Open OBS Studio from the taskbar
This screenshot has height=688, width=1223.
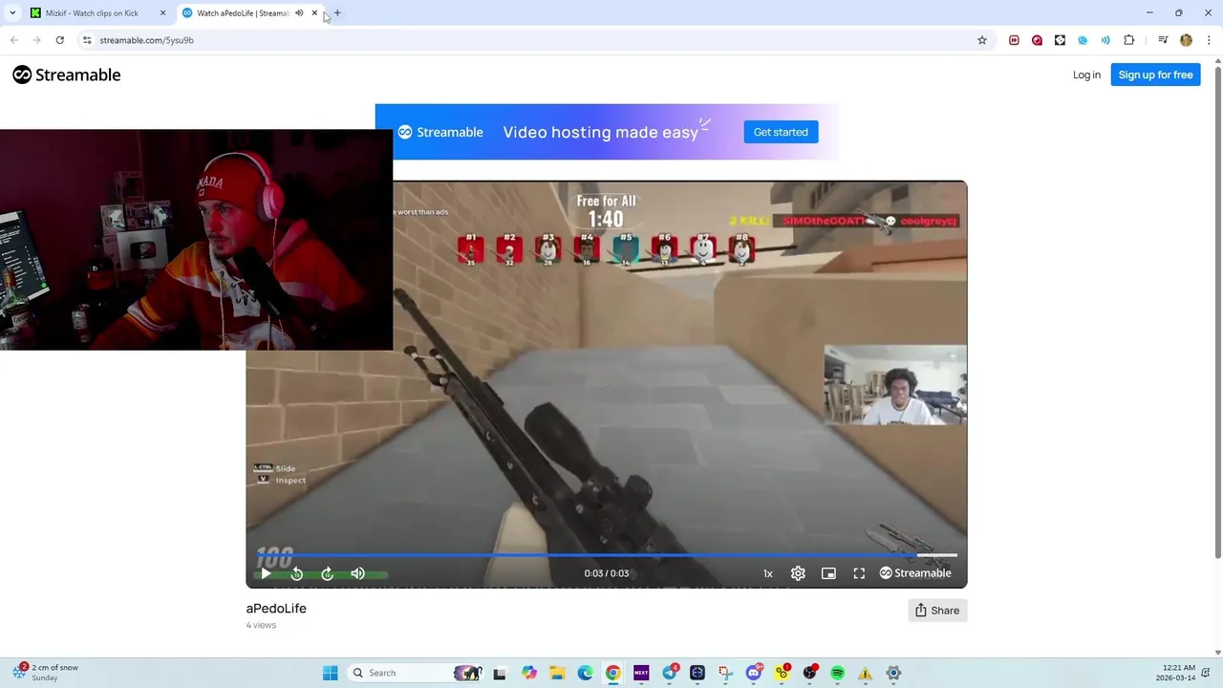810,673
